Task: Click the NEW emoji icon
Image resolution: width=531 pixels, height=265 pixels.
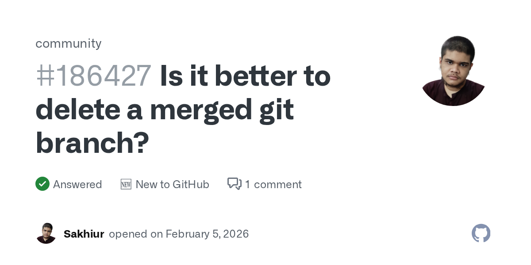Action: coord(126,184)
